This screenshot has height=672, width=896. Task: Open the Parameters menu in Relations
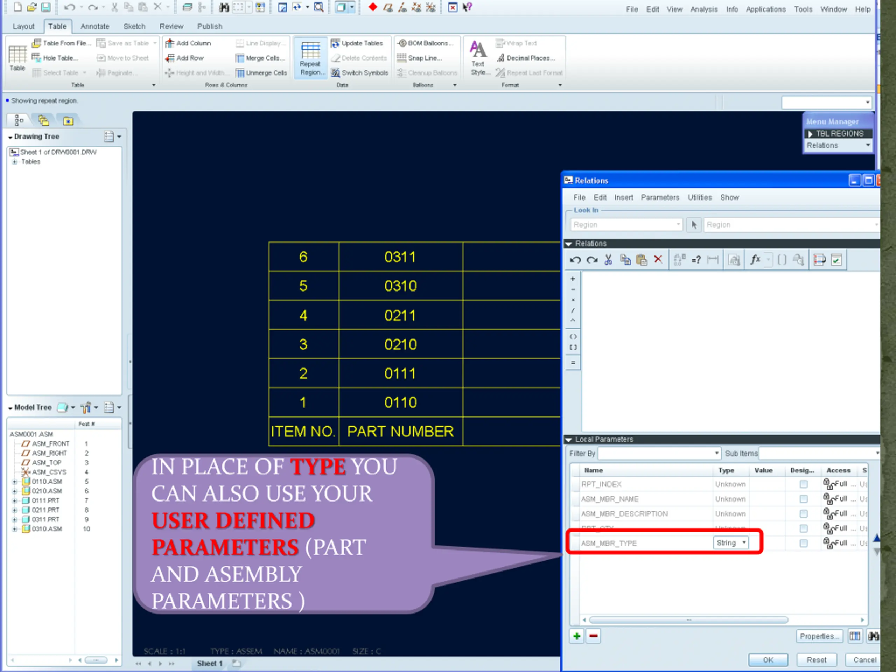(660, 197)
